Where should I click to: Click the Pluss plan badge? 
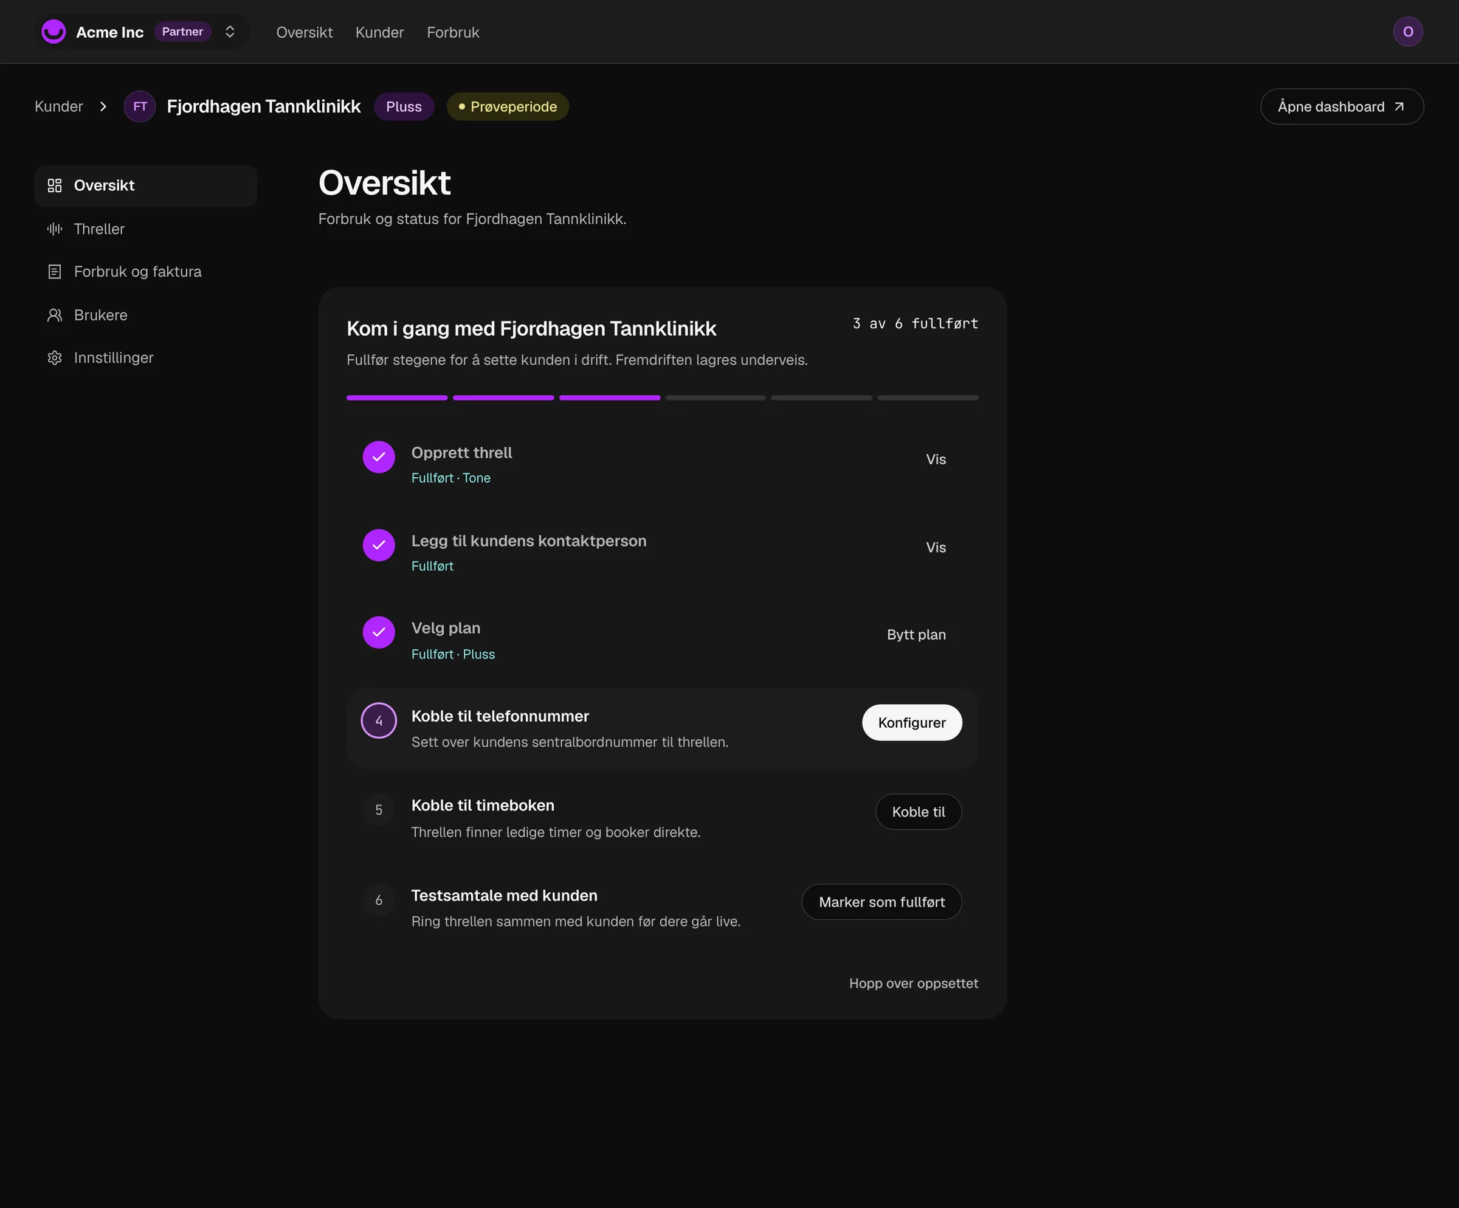(x=404, y=106)
